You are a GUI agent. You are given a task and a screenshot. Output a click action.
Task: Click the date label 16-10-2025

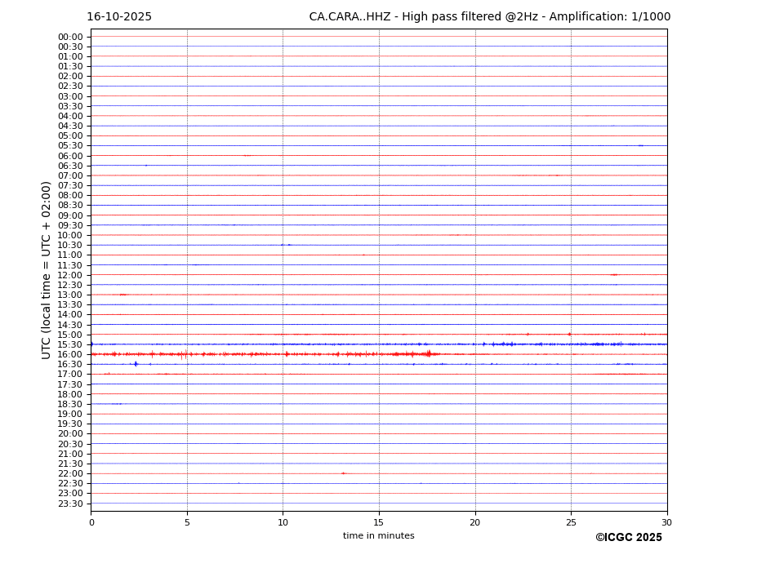click(x=119, y=17)
